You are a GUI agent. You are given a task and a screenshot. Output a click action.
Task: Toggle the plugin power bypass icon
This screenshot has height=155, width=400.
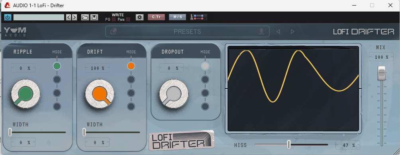8,17
